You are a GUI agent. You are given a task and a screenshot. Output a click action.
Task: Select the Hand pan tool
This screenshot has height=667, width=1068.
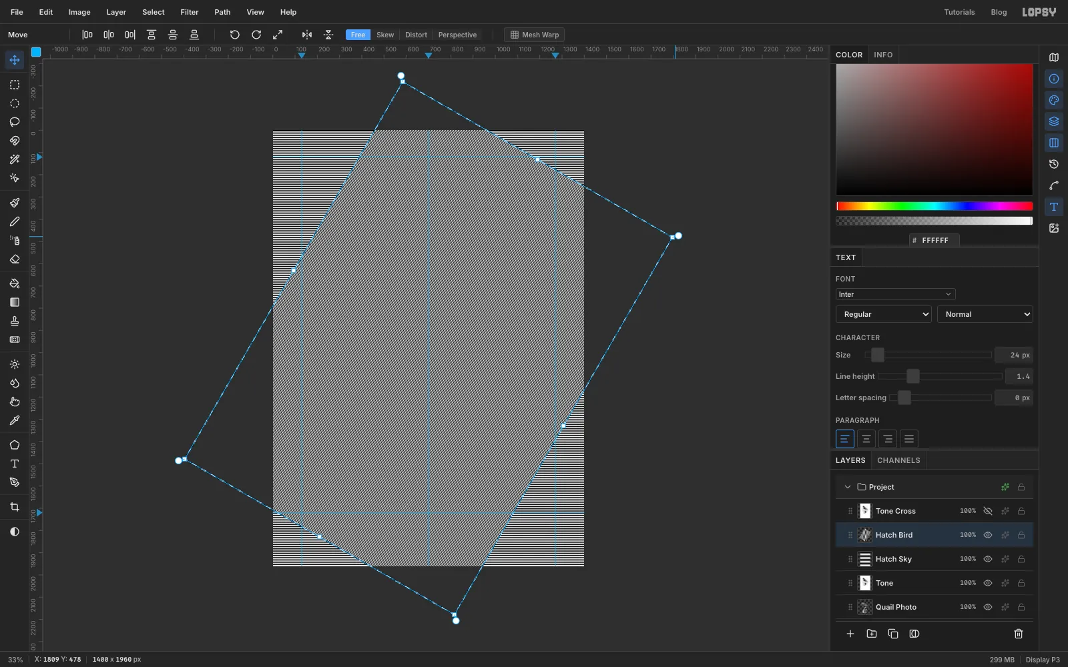14,402
